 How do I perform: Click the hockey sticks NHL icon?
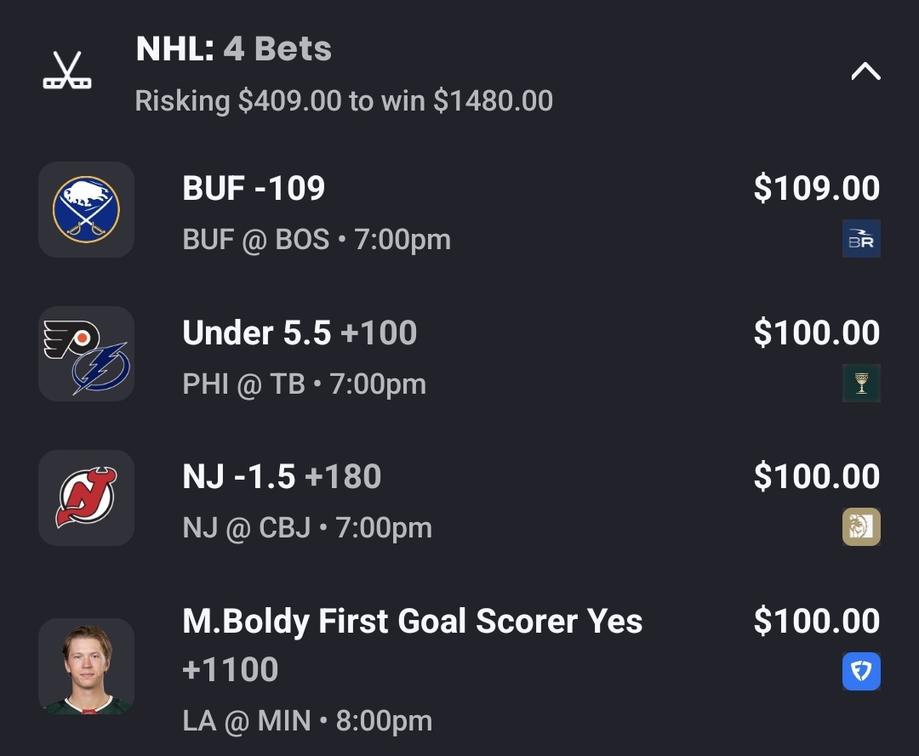67,71
